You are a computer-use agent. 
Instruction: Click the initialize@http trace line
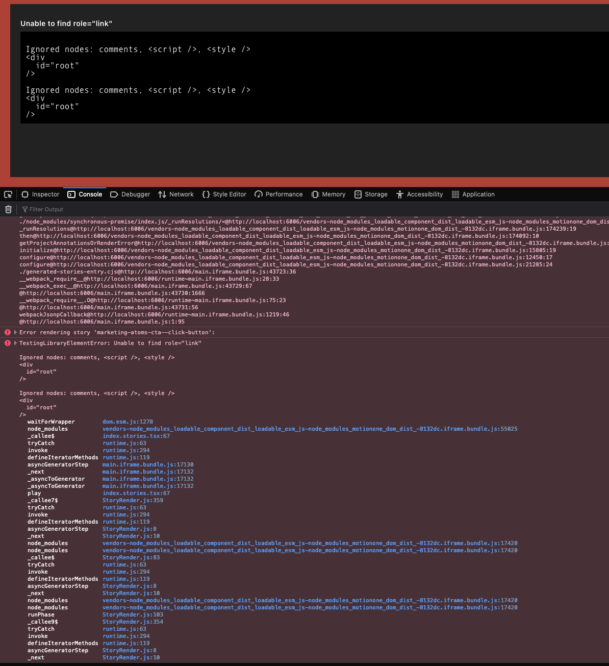288,250
